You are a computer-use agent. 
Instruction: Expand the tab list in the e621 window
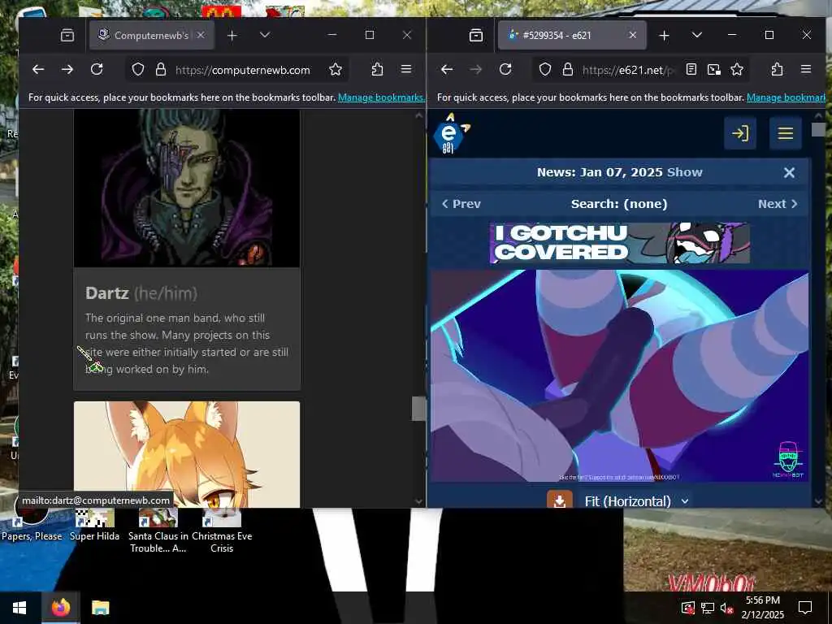[x=696, y=35]
